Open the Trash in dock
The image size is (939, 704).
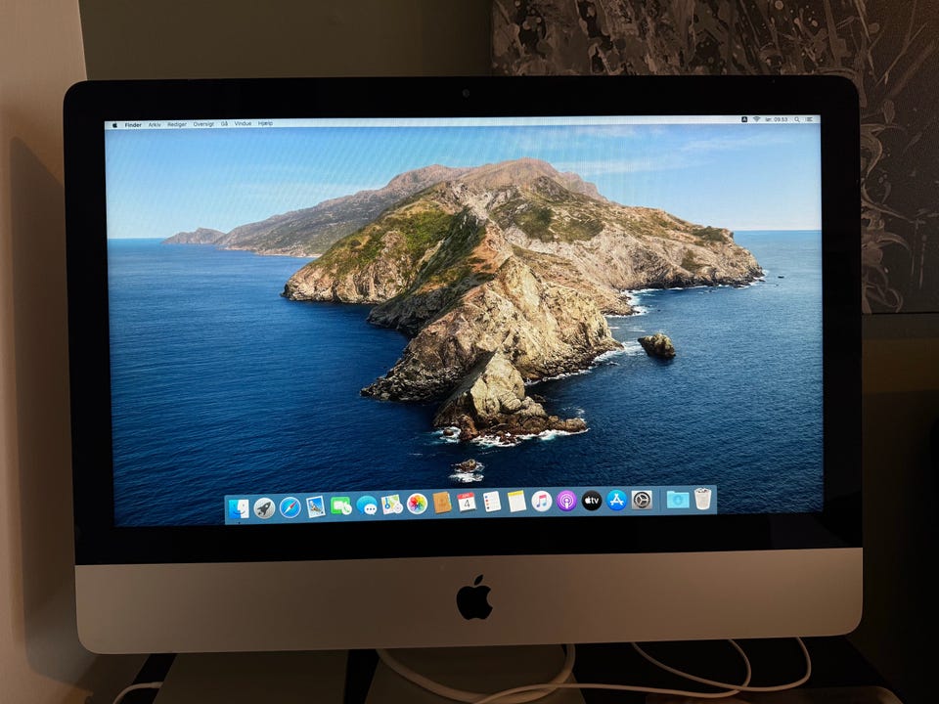tap(702, 498)
